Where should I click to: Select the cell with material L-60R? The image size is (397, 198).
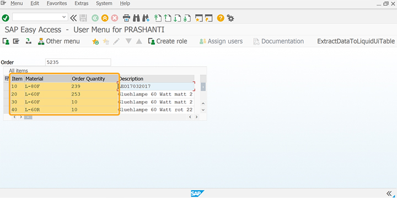[x=47, y=110]
